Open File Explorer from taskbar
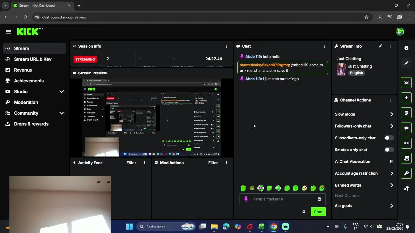 (214, 227)
